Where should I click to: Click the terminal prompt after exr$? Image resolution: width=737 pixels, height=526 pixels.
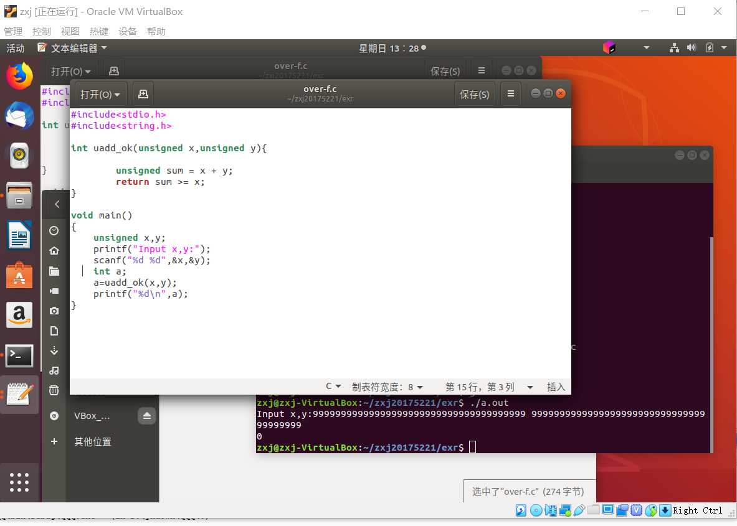coord(472,447)
